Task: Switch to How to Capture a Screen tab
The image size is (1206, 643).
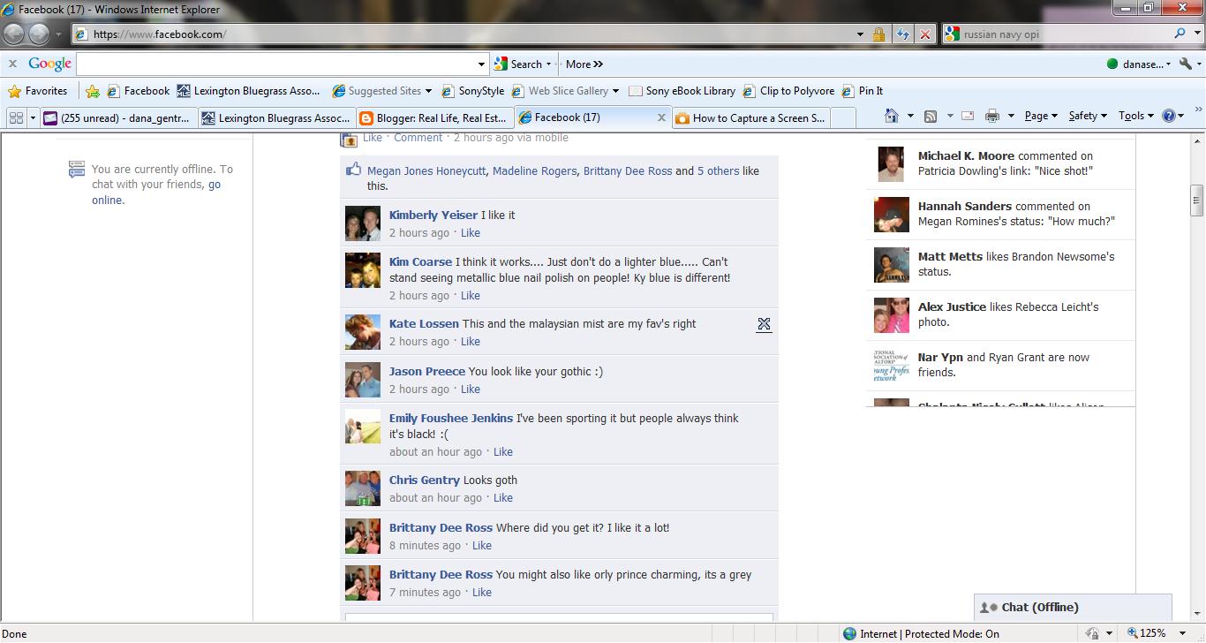Action: 751,117
